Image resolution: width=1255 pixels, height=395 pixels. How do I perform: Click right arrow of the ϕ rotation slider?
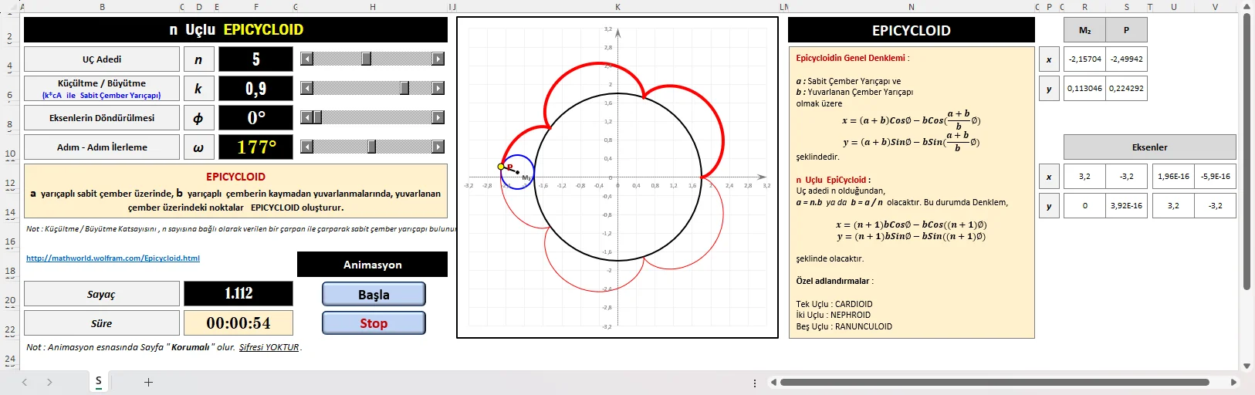pos(438,117)
